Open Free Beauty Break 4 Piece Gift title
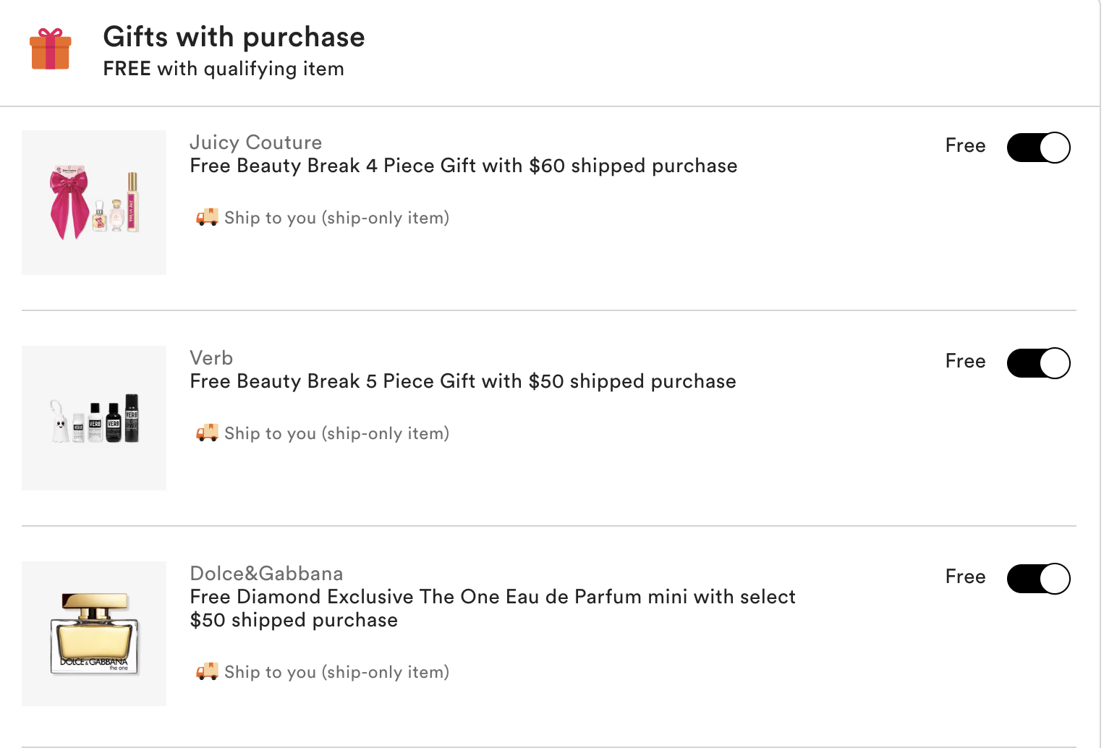Screen dimensions: 1117x748 [x=463, y=166]
